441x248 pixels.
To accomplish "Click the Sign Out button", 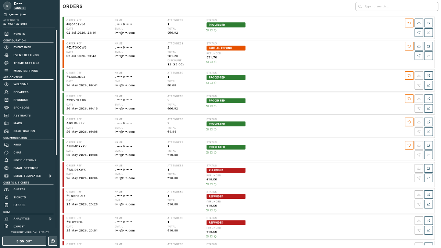I will 24,241.
